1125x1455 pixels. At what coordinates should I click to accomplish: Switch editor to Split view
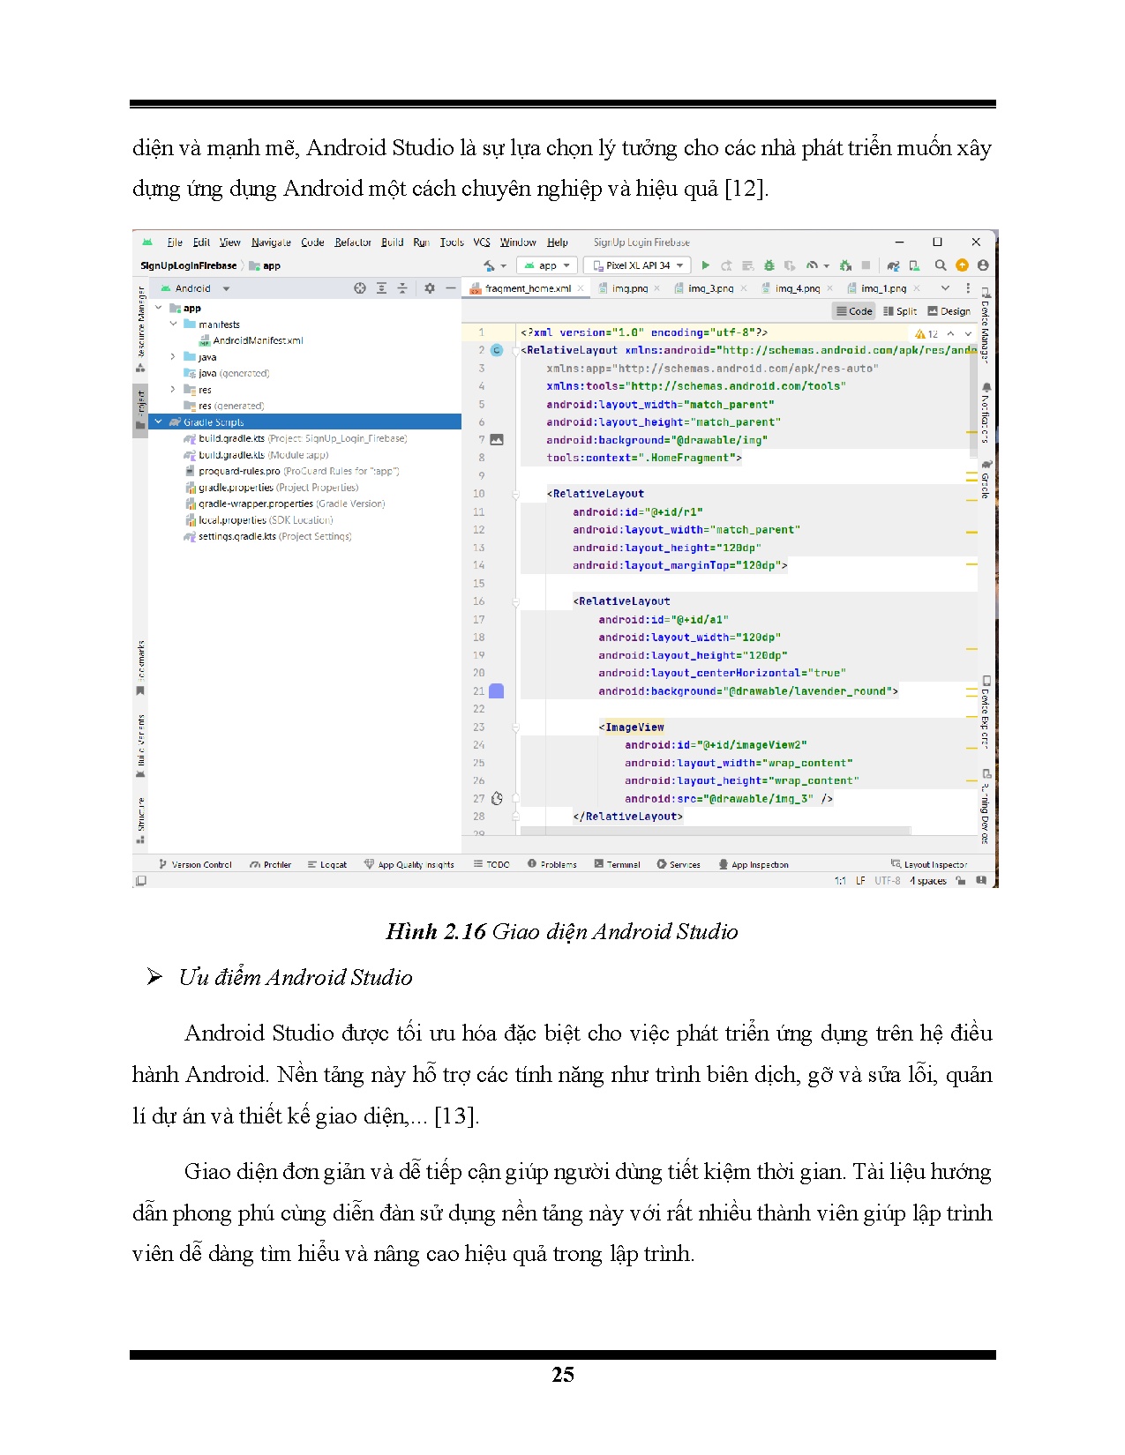[900, 311]
